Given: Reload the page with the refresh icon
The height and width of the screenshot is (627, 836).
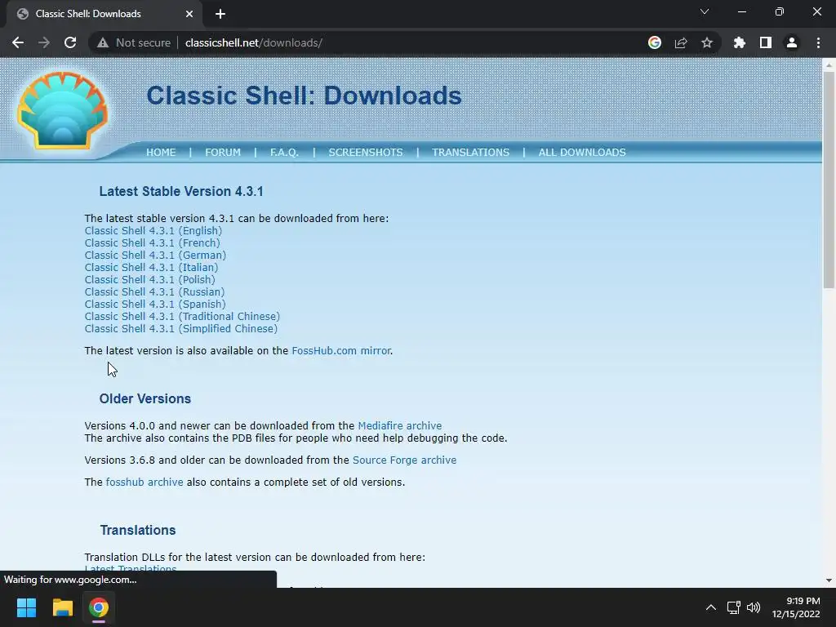Looking at the screenshot, I should tap(70, 42).
